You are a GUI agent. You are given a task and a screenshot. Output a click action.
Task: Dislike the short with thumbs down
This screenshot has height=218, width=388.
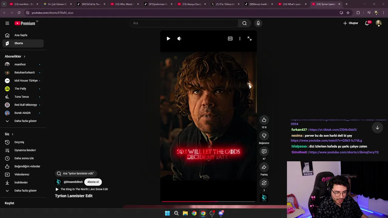coord(264,136)
